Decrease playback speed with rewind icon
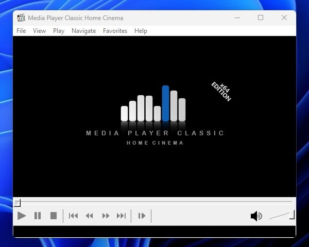Image resolution: width=309 pixels, height=247 pixels. pos(90,216)
